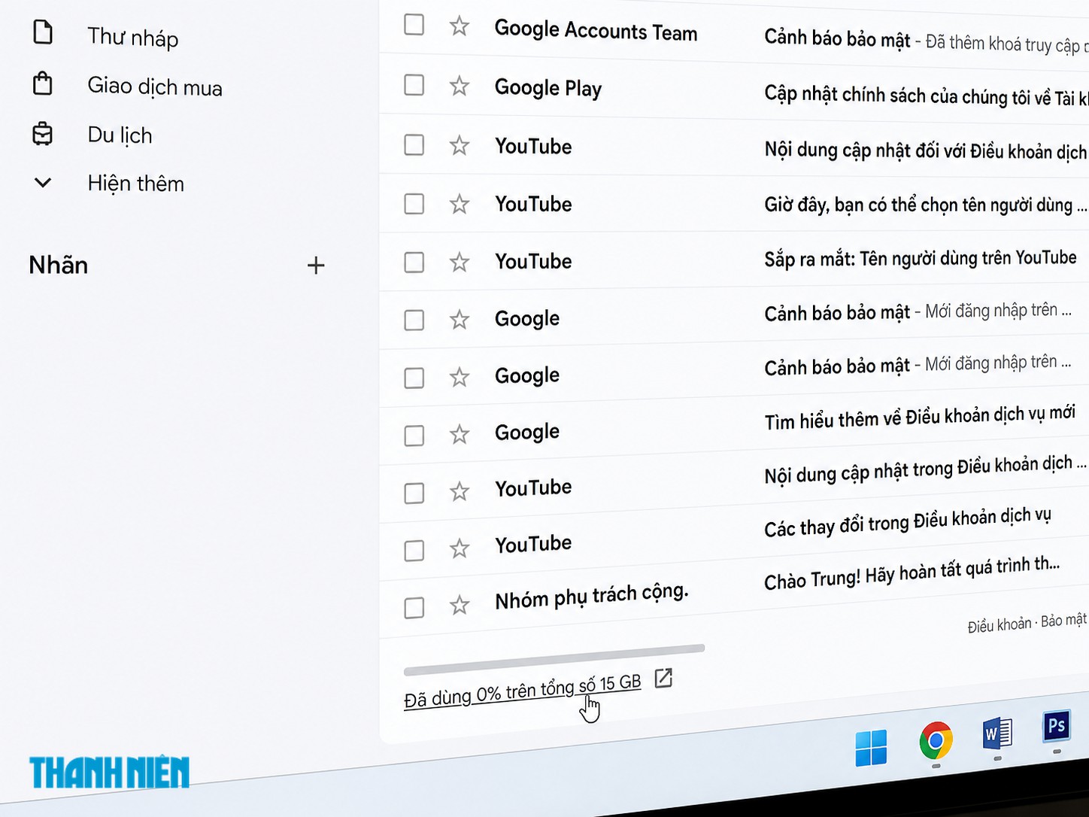Star the YouTube 'Các thay đổi' email
1089x817 pixels.
(460, 548)
